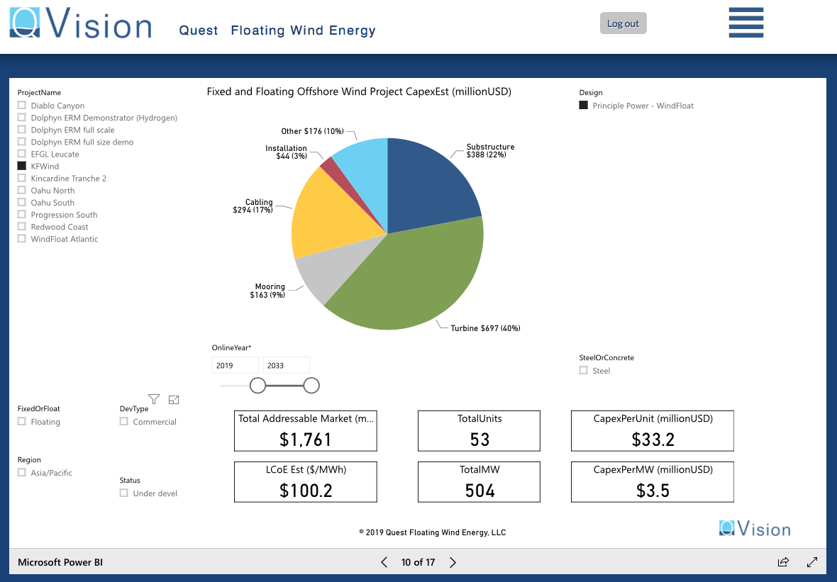
Task: Click the CapexPerUnit card
Action: pos(653,431)
